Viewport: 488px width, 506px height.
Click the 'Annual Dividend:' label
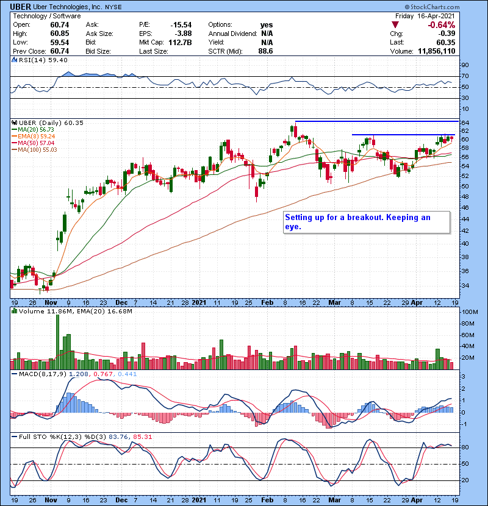tap(232, 34)
